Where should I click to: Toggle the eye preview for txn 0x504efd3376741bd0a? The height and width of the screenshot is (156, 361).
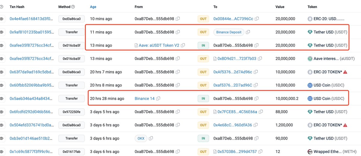point(2,125)
